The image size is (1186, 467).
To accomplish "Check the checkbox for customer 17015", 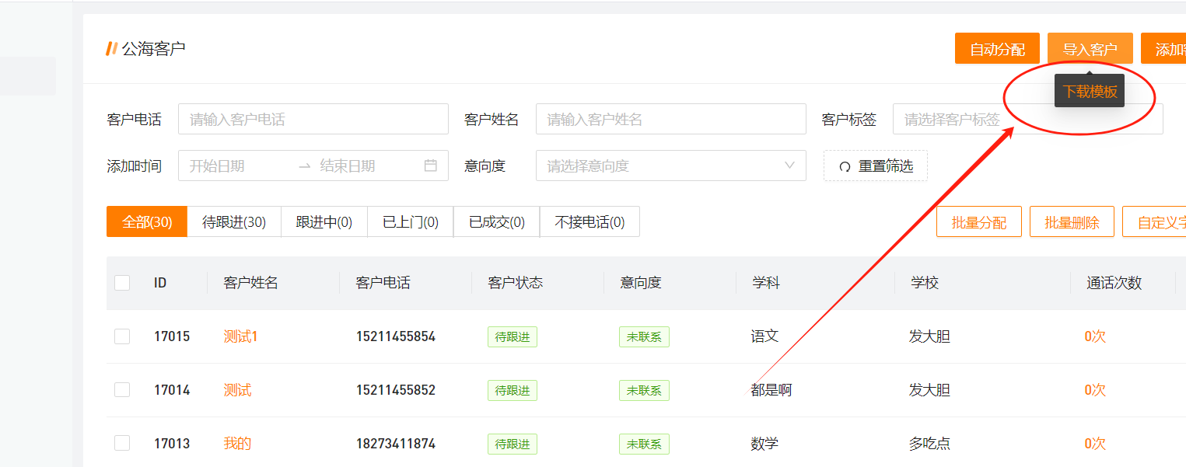I will [122, 336].
